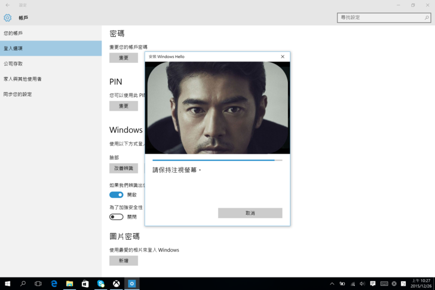Open 您的帳戶 in sidebar
The height and width of the screenshot is (290, 435).
tap(51, 33)
